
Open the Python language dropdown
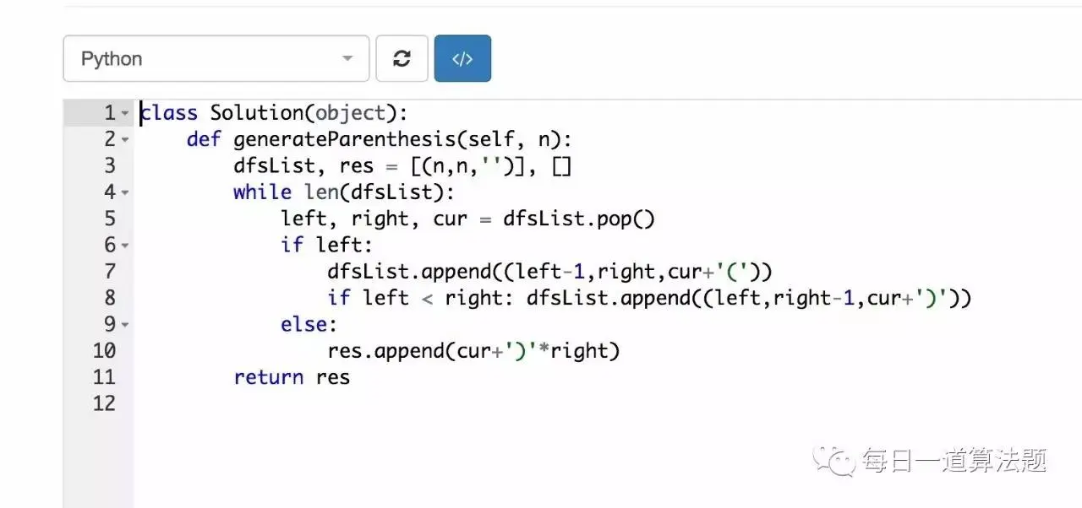216,58
